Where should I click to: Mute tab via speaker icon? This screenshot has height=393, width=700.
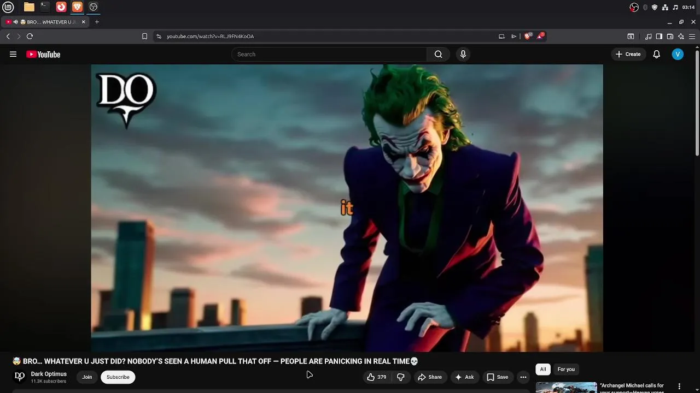(x=16, y=22)
